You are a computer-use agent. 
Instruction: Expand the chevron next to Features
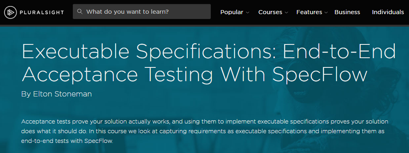tap(326, 12)
